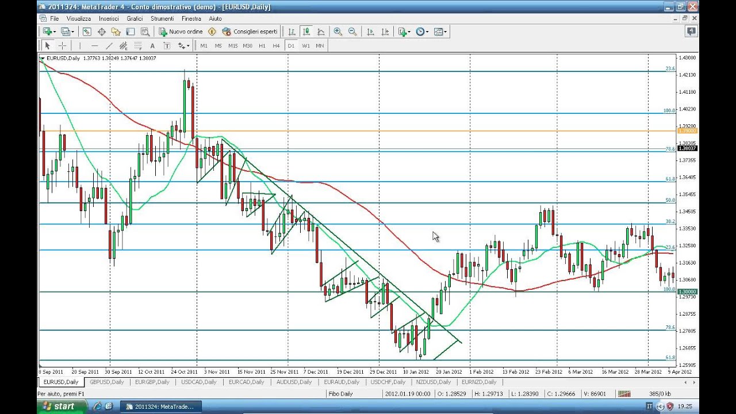Switch timeframe to H1
Viewport: 736px width, 414px height.
tap(262, 45)
